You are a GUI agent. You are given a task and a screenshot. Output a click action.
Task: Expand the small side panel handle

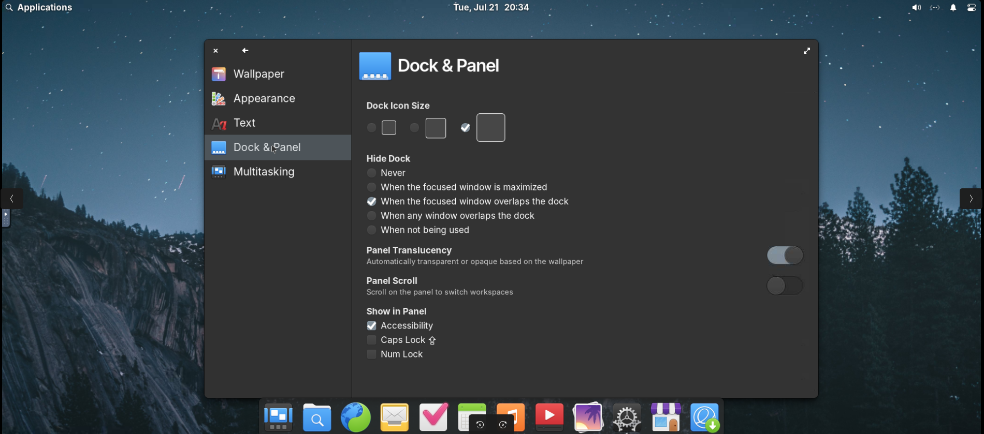point(6,218)
